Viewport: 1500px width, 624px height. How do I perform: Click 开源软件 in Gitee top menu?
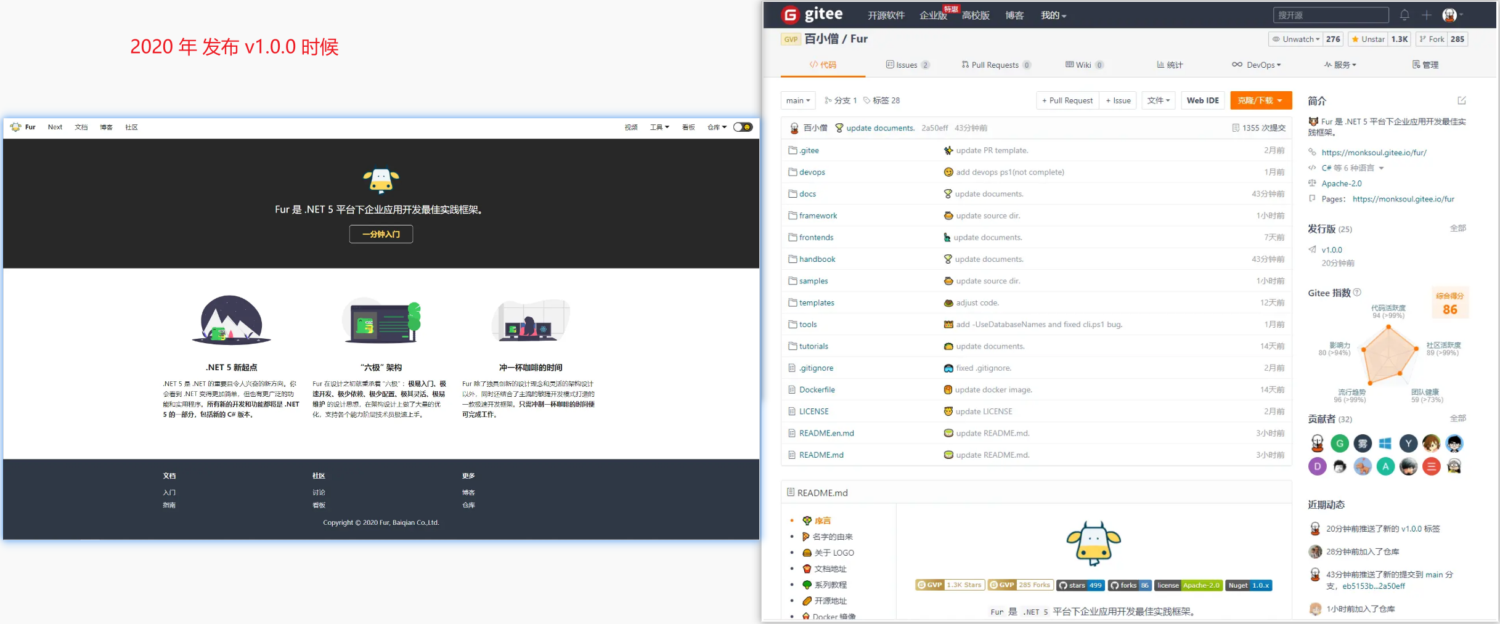point(886,15)
